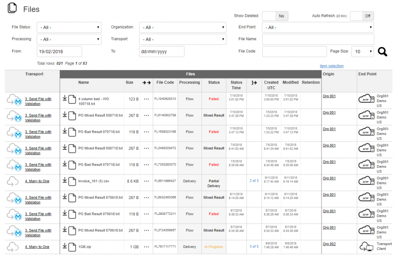This screenshot has width=395, height=257.
Task: Open the Org 002 origin link
Action: (329, 244)
